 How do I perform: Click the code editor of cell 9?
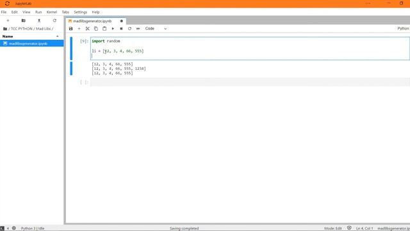[x=250, y=49]
